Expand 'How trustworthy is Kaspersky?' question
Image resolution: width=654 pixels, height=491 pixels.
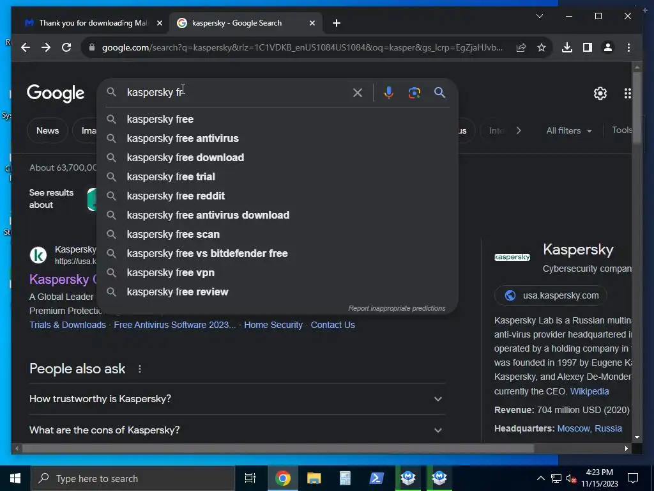237,399
